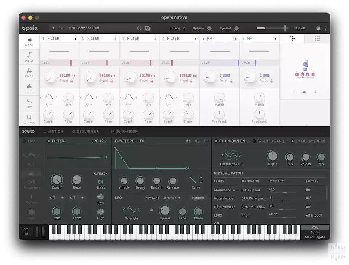
Task: Click the LFO2 Pitch control Aftertouch cell
Action: click(x=314, y=215)
